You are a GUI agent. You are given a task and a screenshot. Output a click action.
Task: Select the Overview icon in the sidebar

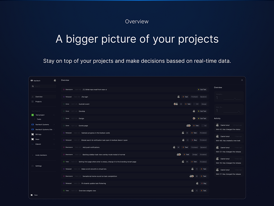(x=33, y=96)
